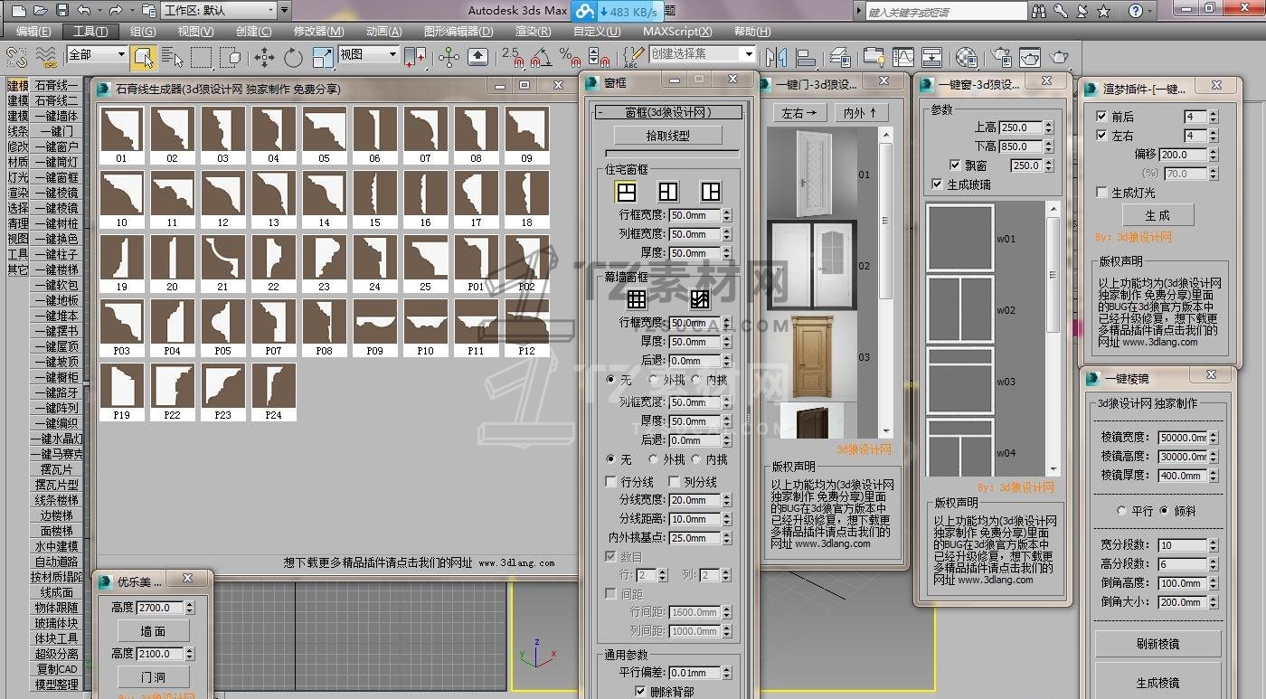Enable the 行分线 checkbox
Screen dimensions: 1266x699
tap(611, 482)
